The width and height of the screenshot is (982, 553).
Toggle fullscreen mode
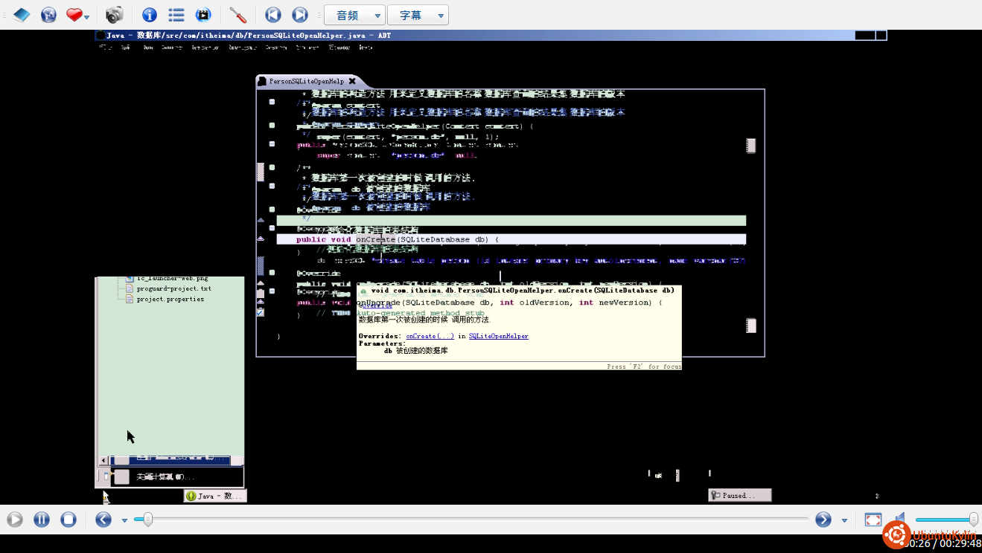tap(873, 520)
